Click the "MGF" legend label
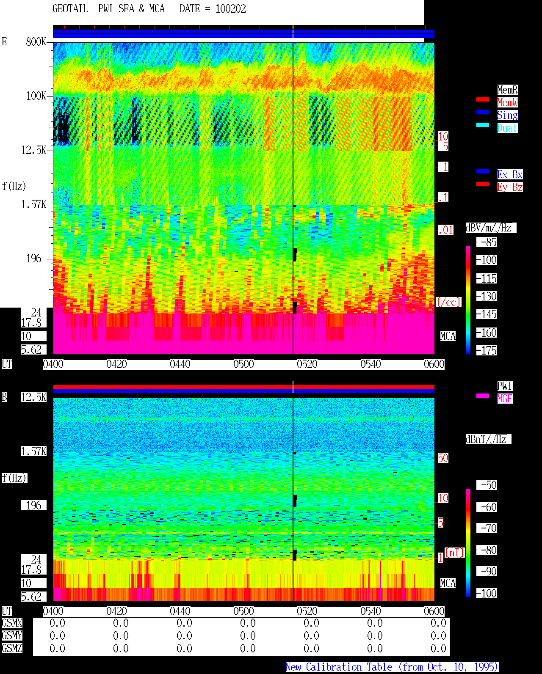Image resolution: width=542 pixels, height=674 pixels. pyautogui.click(x=505, y=399)
